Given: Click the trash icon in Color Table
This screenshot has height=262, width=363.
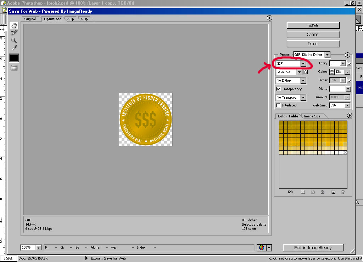Looking at the screenshot, I should coord(343,192).
